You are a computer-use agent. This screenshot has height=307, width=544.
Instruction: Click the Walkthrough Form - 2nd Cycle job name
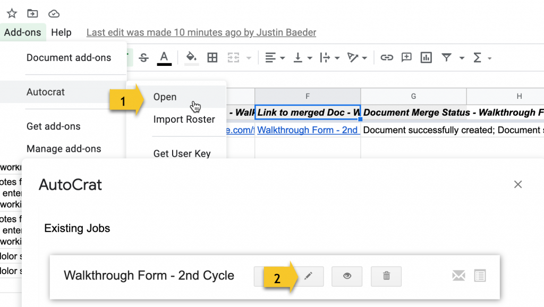[149, 276]
